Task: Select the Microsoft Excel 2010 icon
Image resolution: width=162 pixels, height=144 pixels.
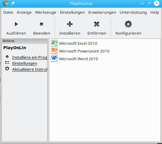Action: click(x=54, y=43)
